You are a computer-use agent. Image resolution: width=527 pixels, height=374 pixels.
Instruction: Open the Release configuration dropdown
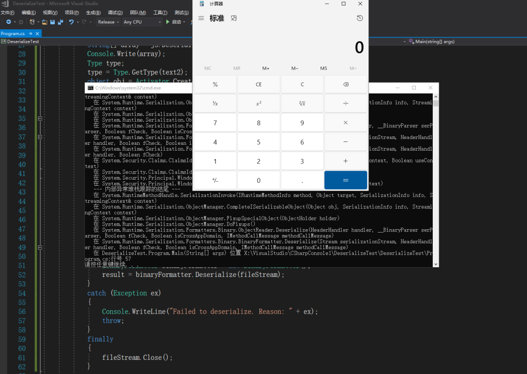(x=108, y=22)
